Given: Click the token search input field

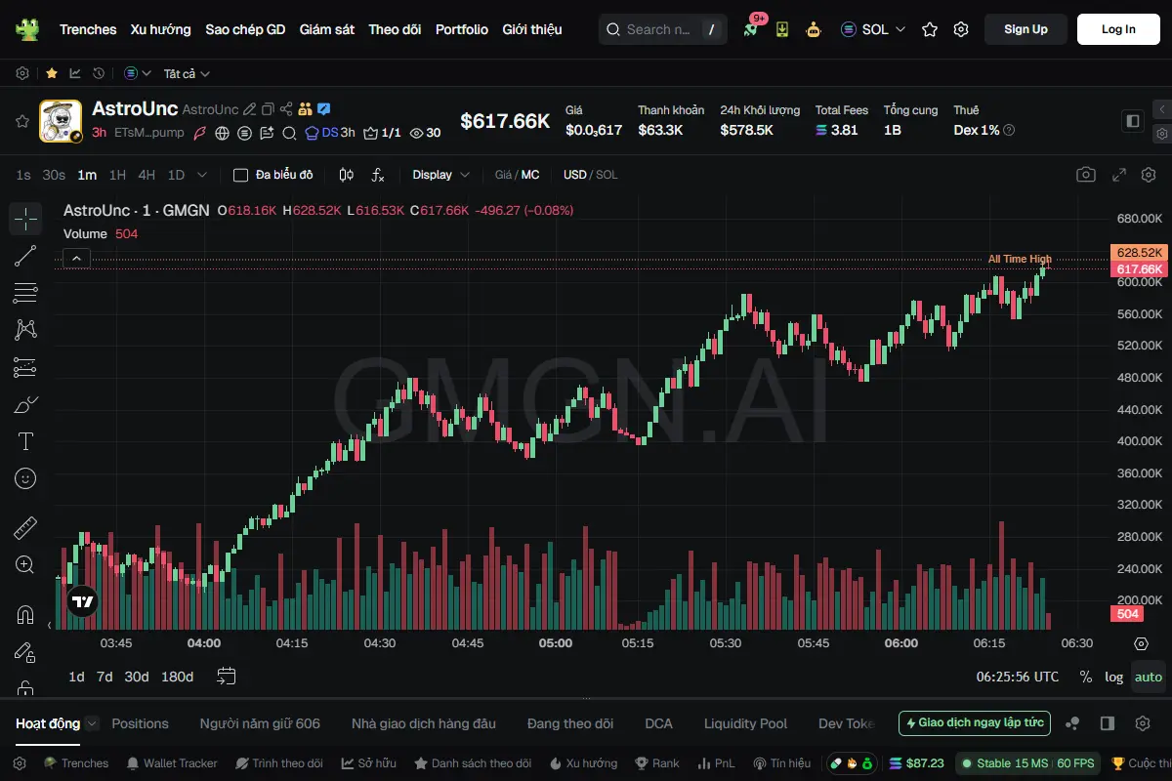Looking at the screenshot, I should click(x=662, y=29).
